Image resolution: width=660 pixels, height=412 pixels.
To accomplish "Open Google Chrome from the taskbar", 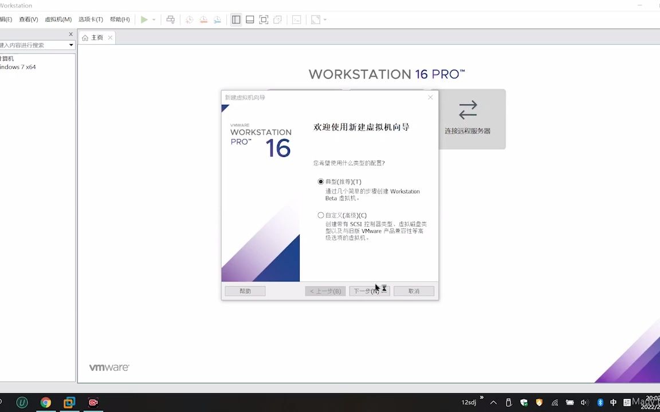I will [x=46, y=403].
